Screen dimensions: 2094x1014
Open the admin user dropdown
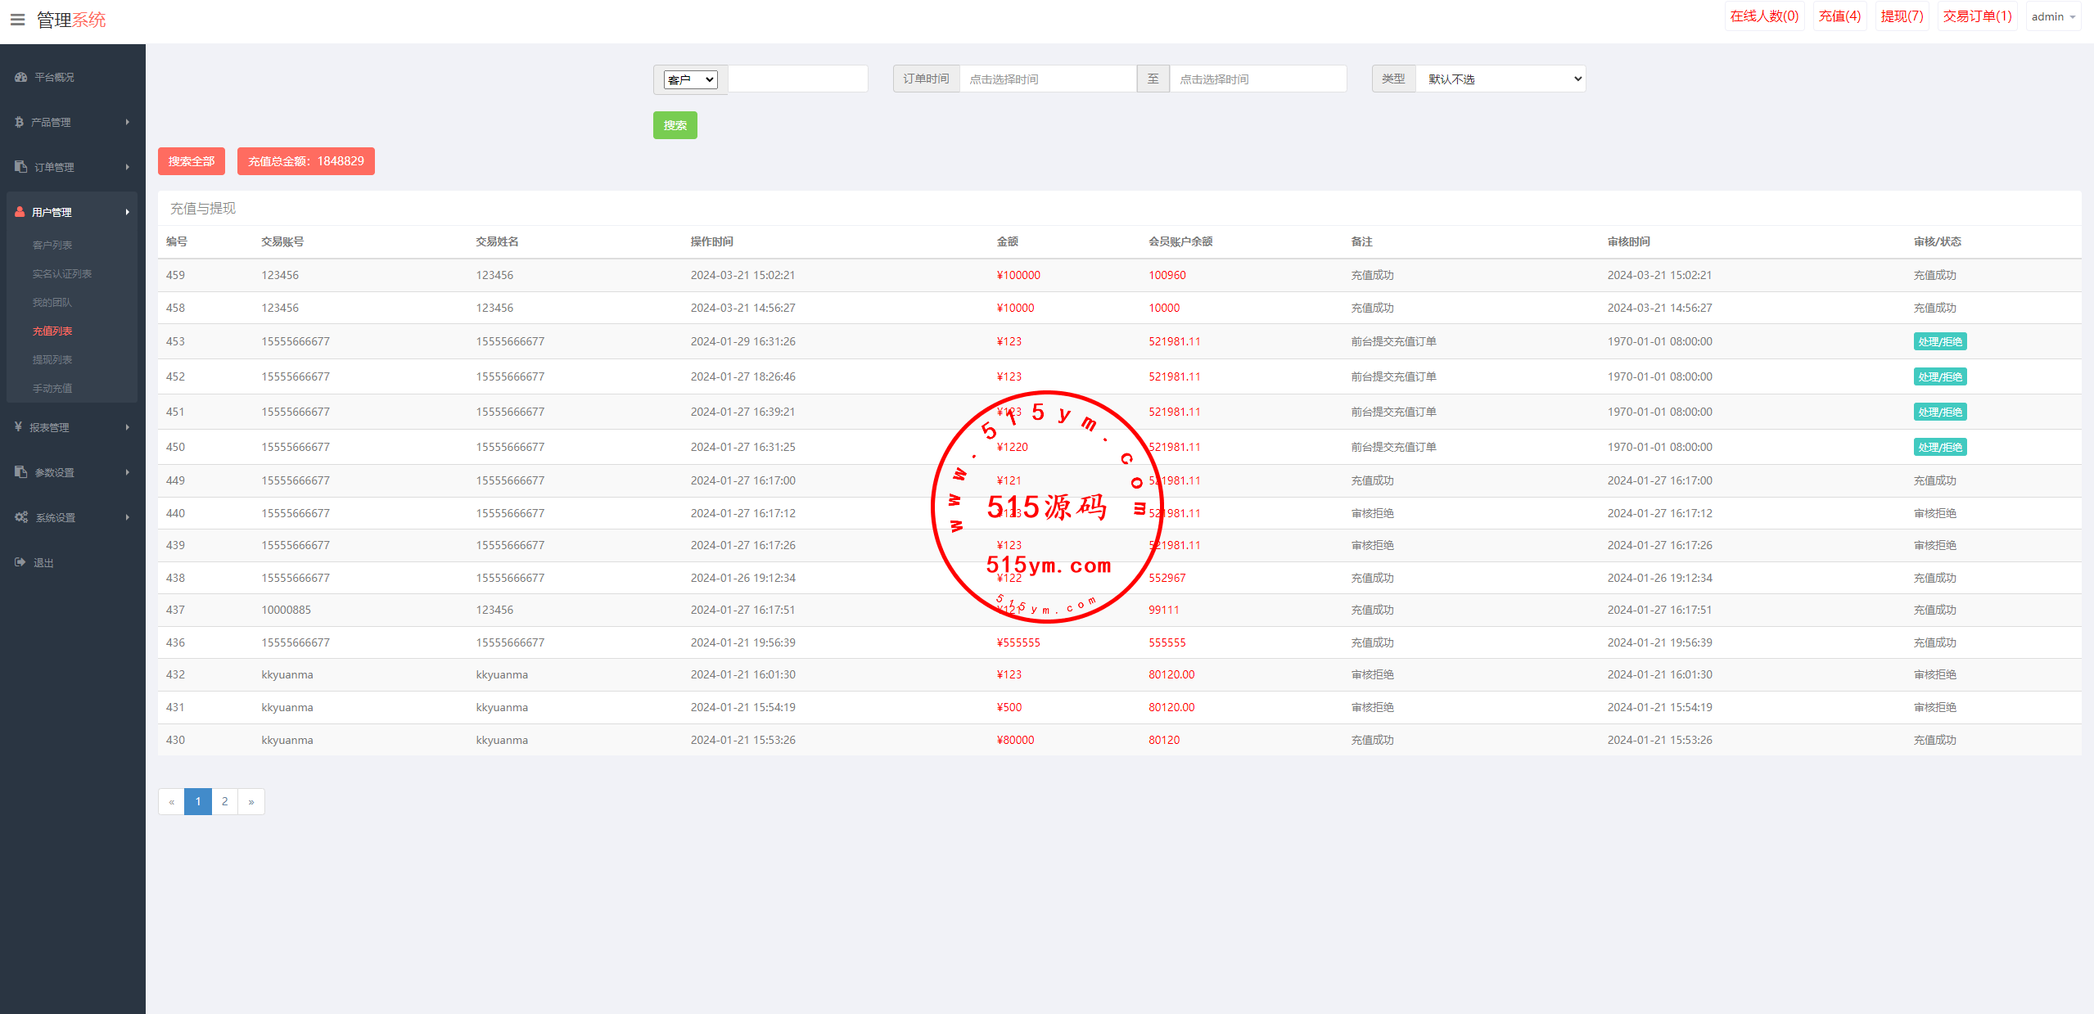point(2052,17)
